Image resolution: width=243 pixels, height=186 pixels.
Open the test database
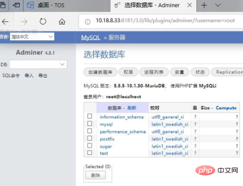point(104,153)
